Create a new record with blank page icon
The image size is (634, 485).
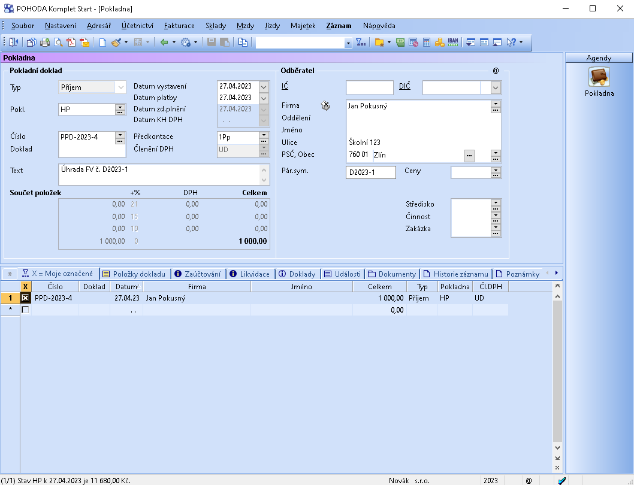[x=102, y=42]
